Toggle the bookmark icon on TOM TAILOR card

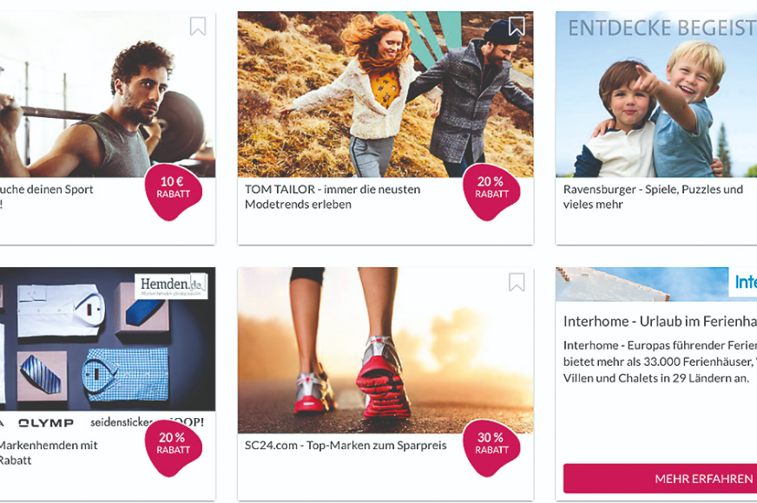[516, 26]
